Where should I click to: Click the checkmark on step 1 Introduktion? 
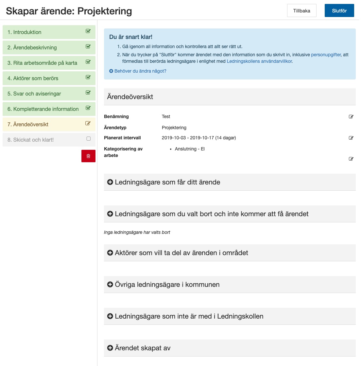click(88, 31)
